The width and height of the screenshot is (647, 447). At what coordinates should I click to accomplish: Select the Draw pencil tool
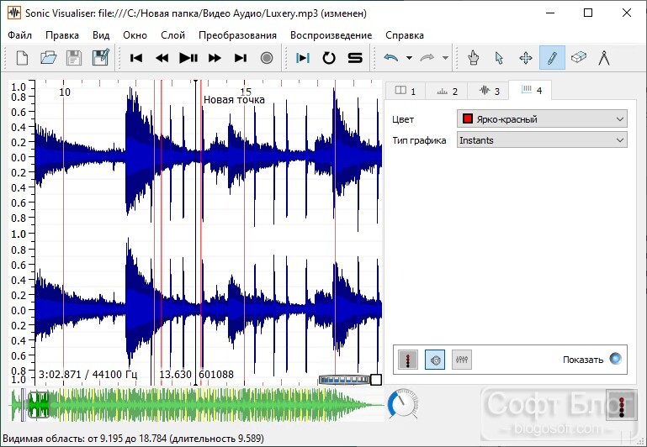point(552,58)
